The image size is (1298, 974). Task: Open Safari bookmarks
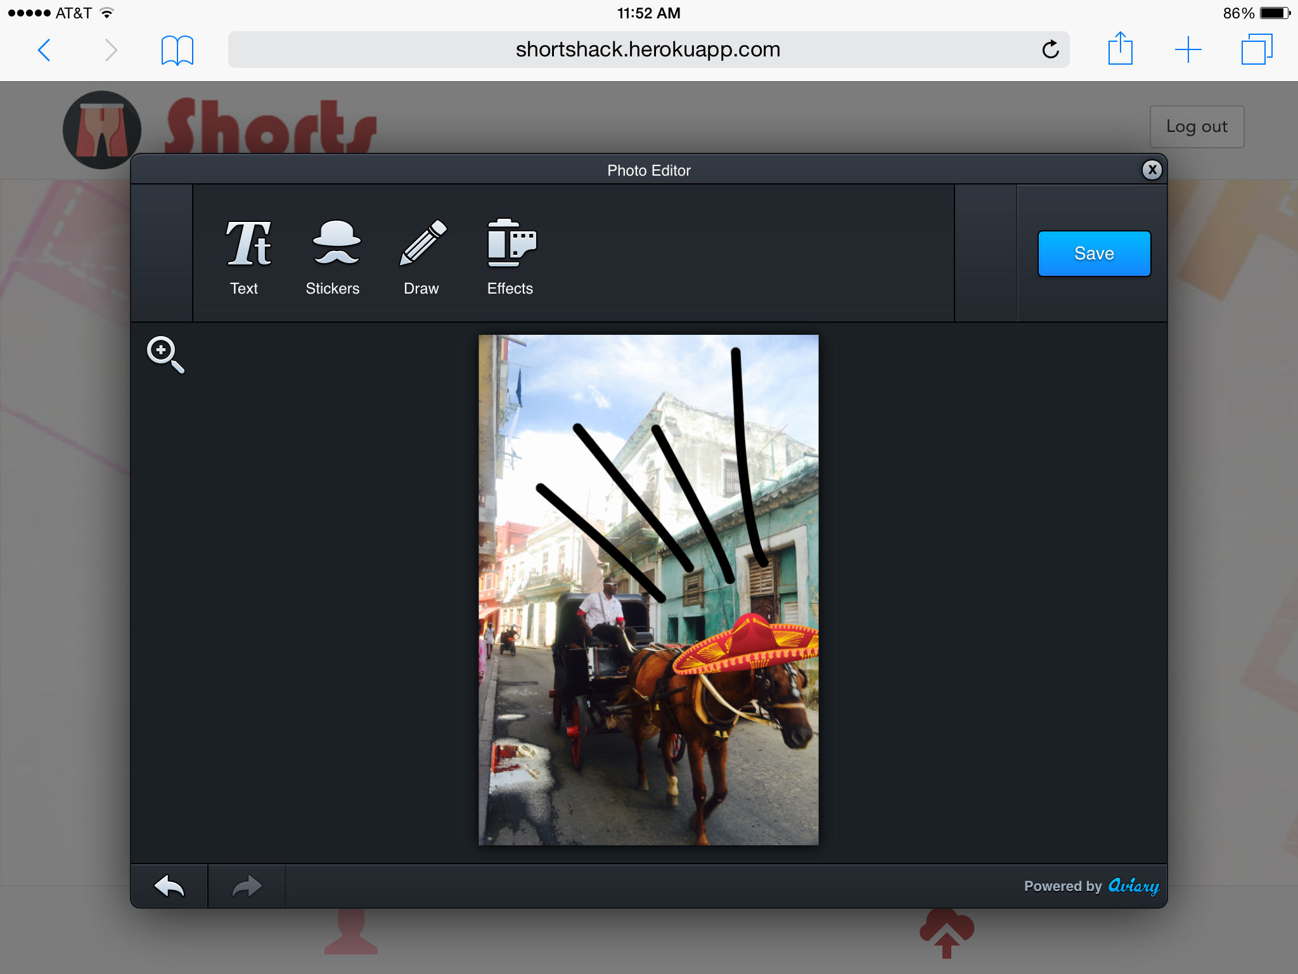click(177, 50)
